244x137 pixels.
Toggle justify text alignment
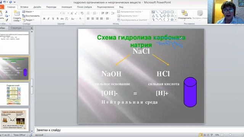(102, 19)
